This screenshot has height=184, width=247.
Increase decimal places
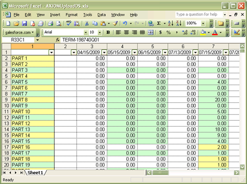(185, 33)
